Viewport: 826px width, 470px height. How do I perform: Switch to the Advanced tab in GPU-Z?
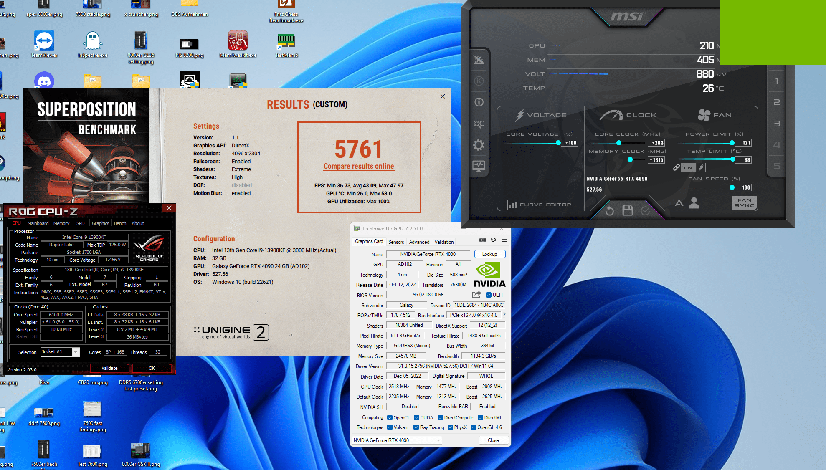tap(419, 242)
